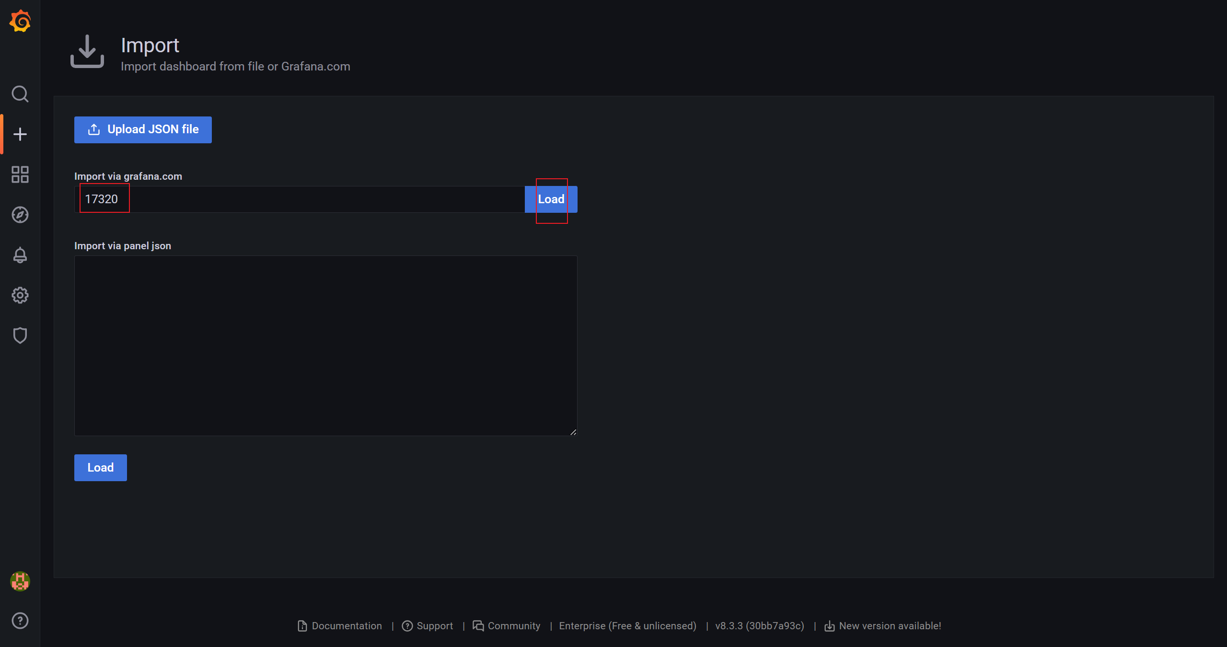Open the Documentation footer link
1227x647 pixels.
tap(340, 626)
